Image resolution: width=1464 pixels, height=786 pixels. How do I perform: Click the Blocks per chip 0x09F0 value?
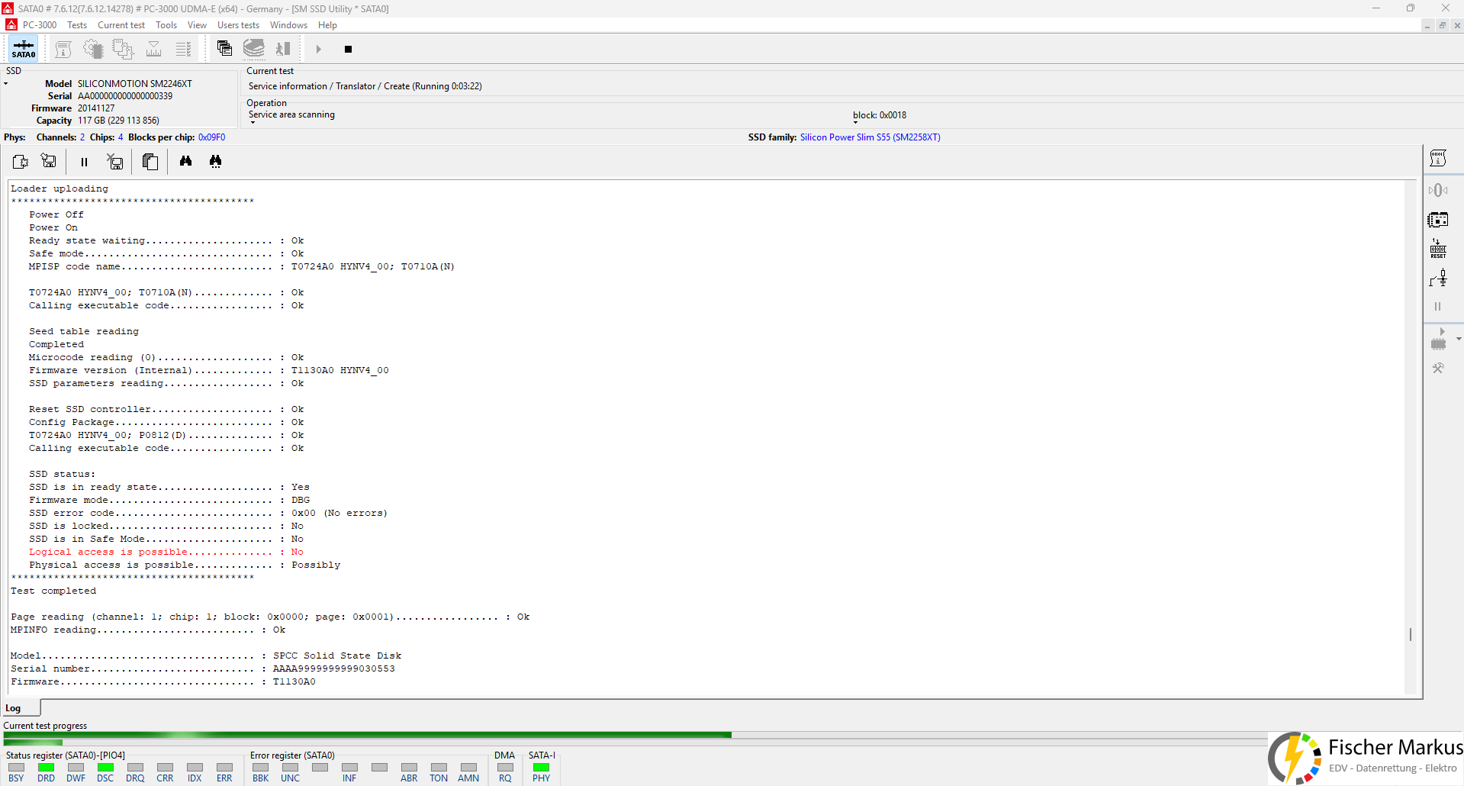click(211, 137)
